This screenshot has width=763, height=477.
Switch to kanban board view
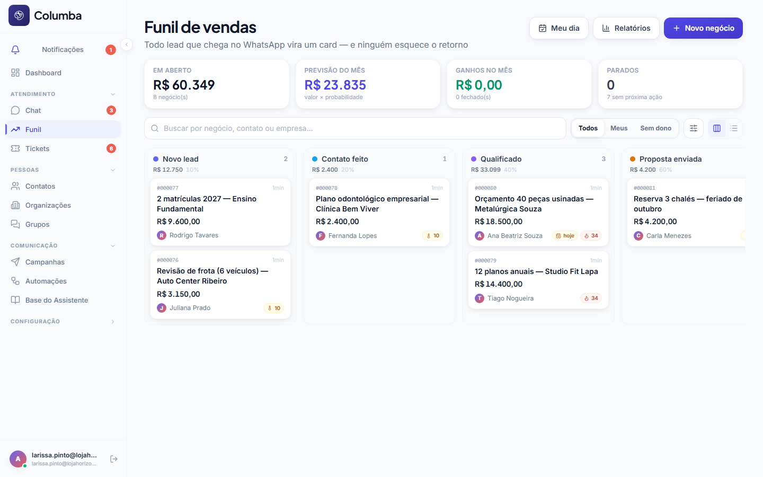coord(717,128)
